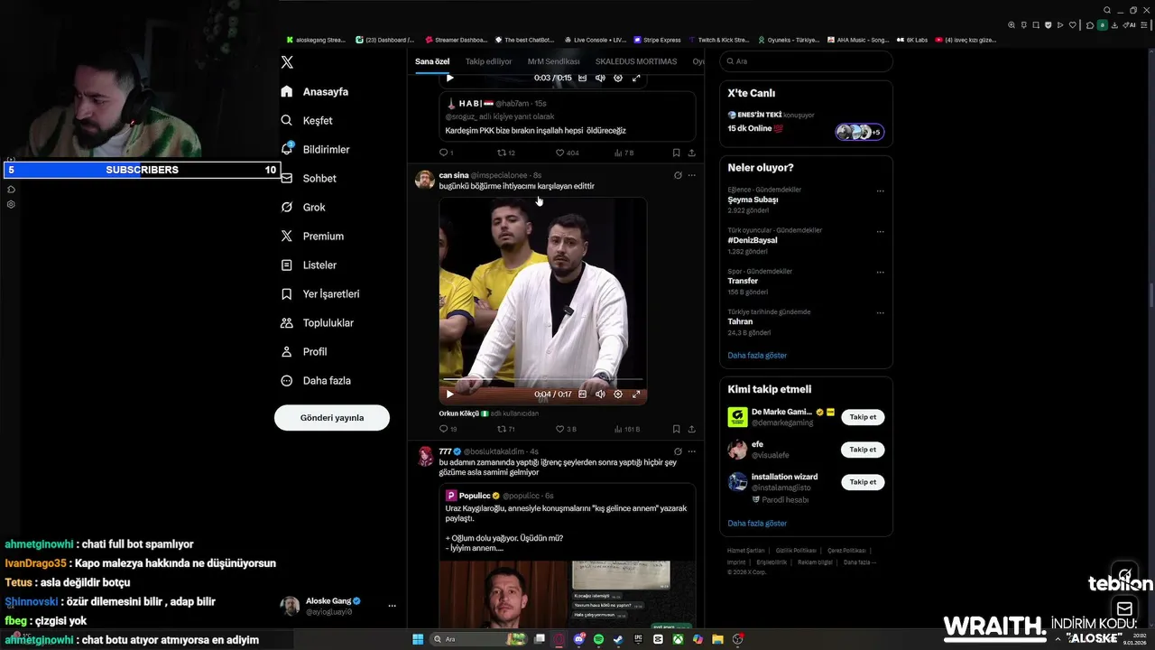Fullscreen the can sina video
Image resolution: width=1155 pixels, height=650 pixels.
point(636,394)
